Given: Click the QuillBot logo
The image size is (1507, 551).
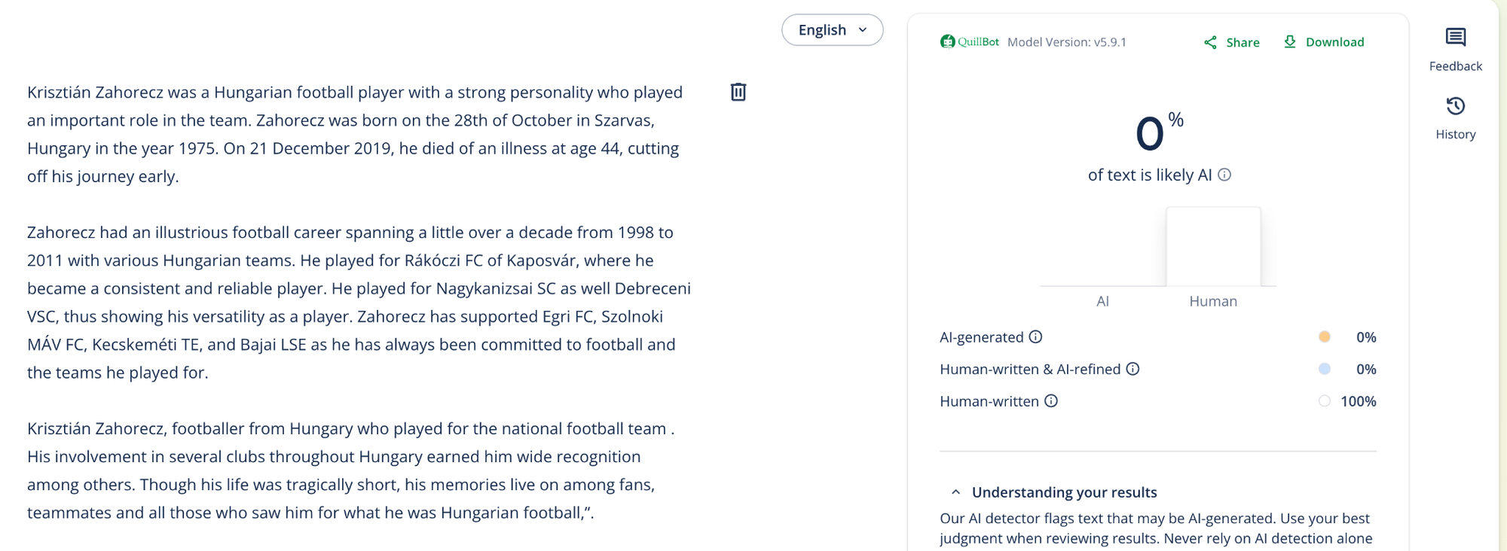Looking at the screenshot, I should pos(969,42).
